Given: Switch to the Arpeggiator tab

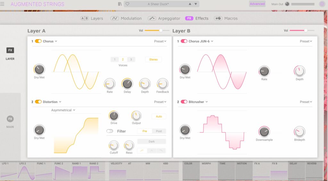Looking at the screenshot, I should pos(164,19).
